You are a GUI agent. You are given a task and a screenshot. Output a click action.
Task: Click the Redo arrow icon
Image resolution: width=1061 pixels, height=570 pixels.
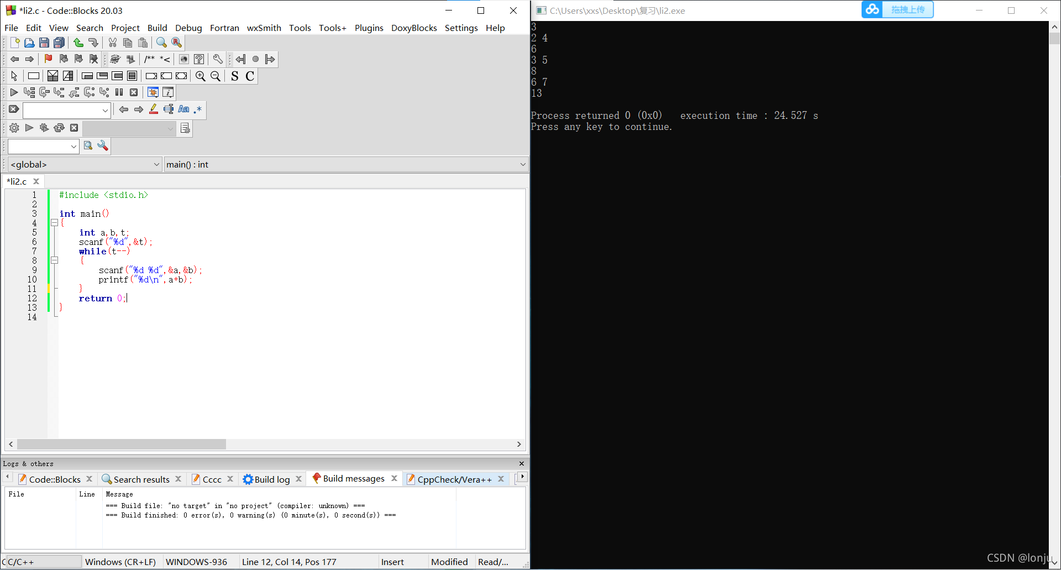point(93,43)
